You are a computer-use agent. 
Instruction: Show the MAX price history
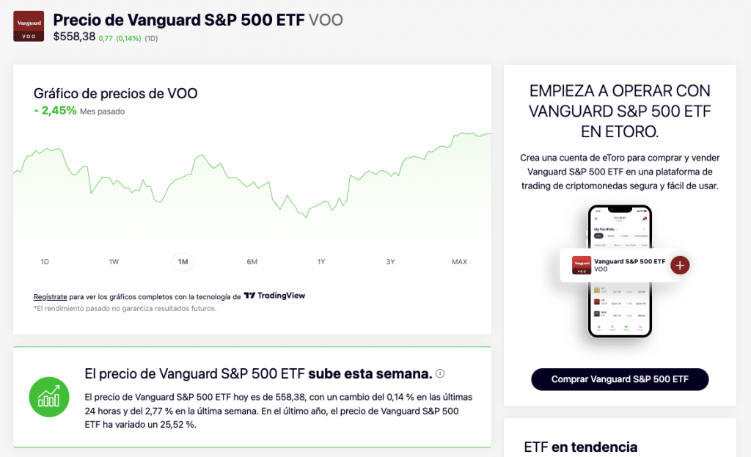click(x=460, y=262)
